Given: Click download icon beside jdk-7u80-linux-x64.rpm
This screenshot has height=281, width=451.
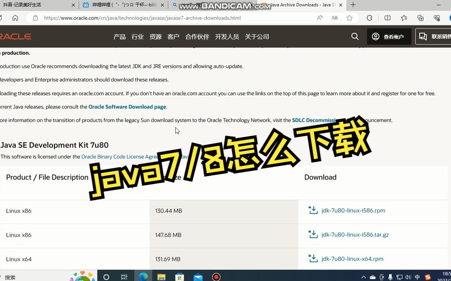Looking at the screenshot, I should coord(313,259).
